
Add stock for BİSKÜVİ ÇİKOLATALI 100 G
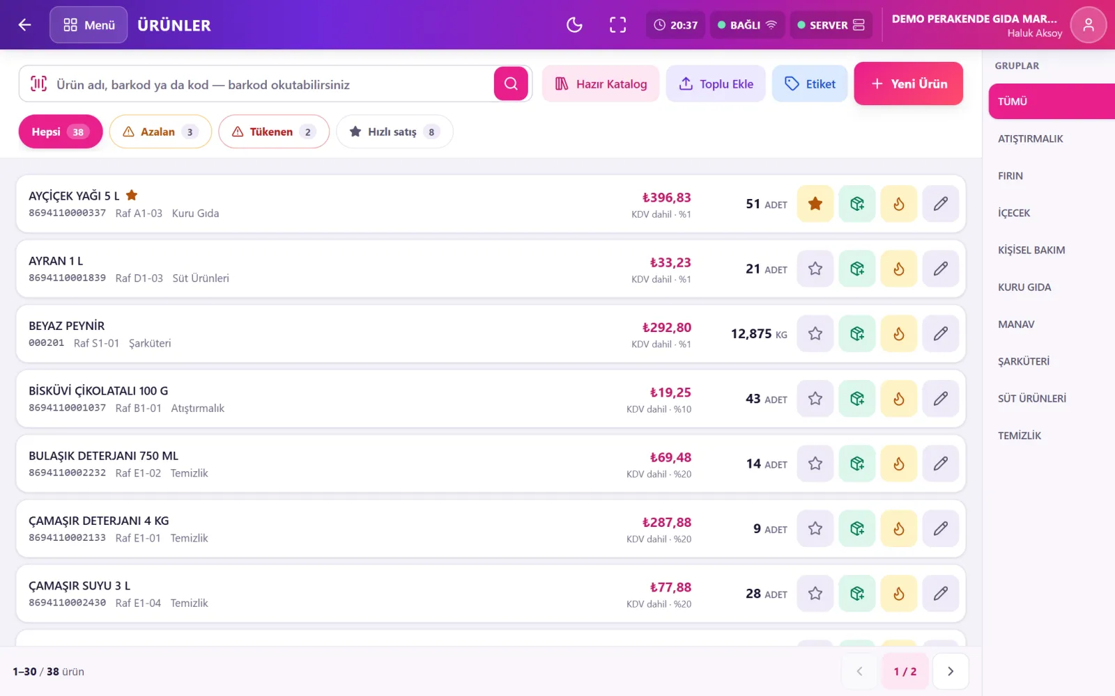tap(857, 399)
